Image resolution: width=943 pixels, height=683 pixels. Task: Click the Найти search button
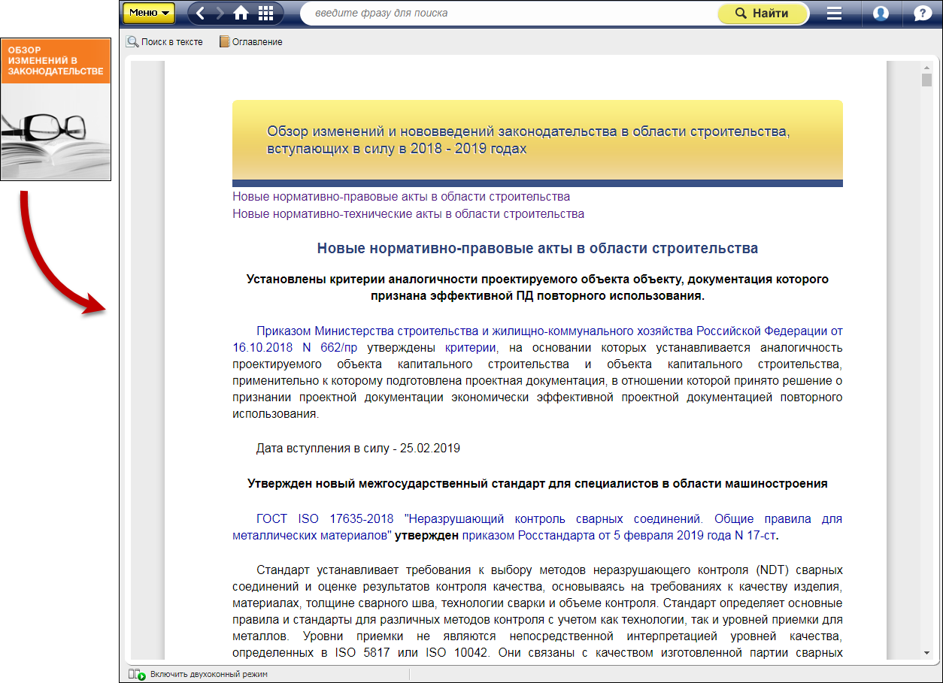click(x=763, y=13)
